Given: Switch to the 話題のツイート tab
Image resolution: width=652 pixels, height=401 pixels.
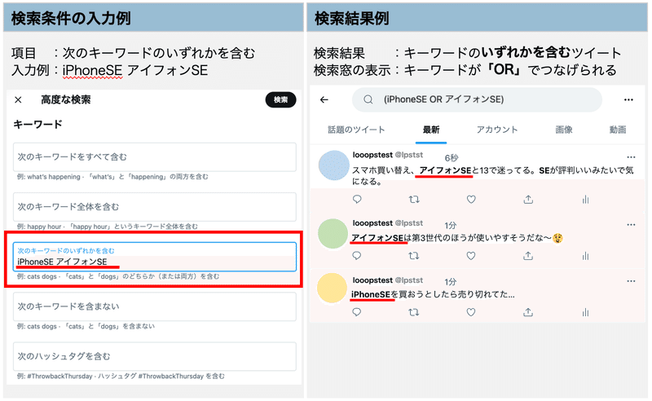Looking at the screenshot, I should click(x=356, y=130).
